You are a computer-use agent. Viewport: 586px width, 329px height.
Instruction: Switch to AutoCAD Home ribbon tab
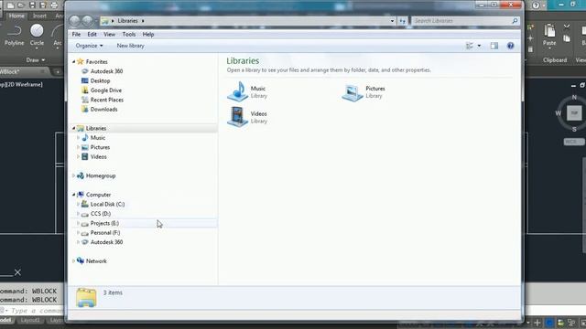coord(16,16)
